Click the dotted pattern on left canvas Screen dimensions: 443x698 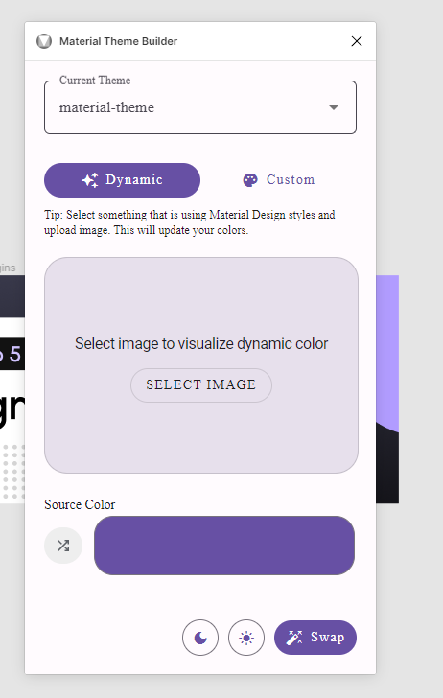(x=12, y=472)
